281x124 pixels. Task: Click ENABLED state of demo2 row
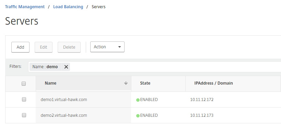149,115
